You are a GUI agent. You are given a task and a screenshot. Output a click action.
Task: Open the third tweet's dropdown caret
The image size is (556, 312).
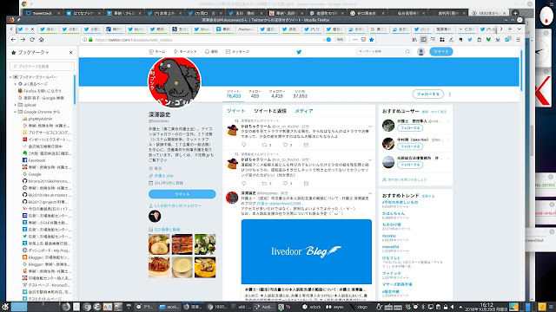(370, 193)
